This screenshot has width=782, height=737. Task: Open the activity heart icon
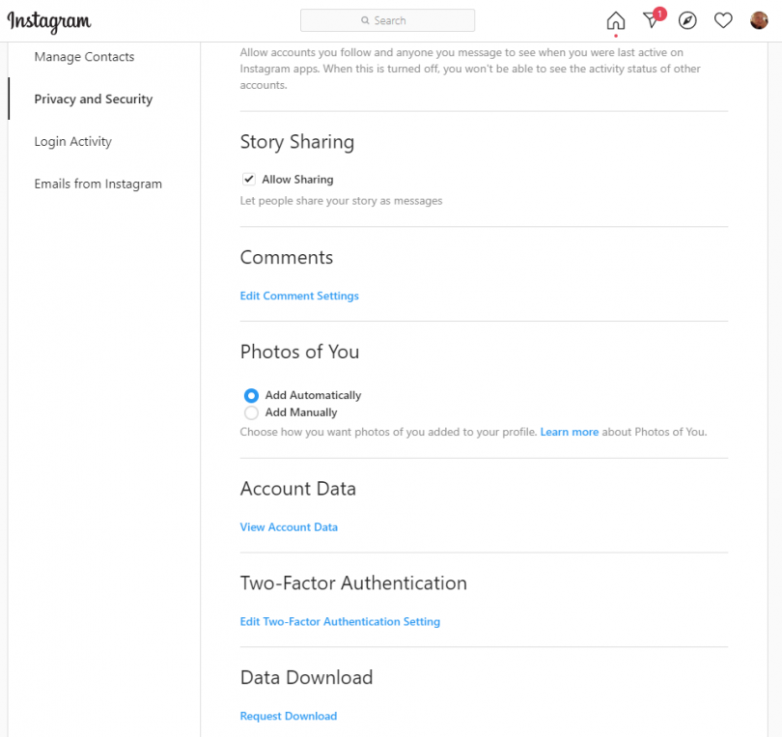pyautogui.click(x=723, y=21)
